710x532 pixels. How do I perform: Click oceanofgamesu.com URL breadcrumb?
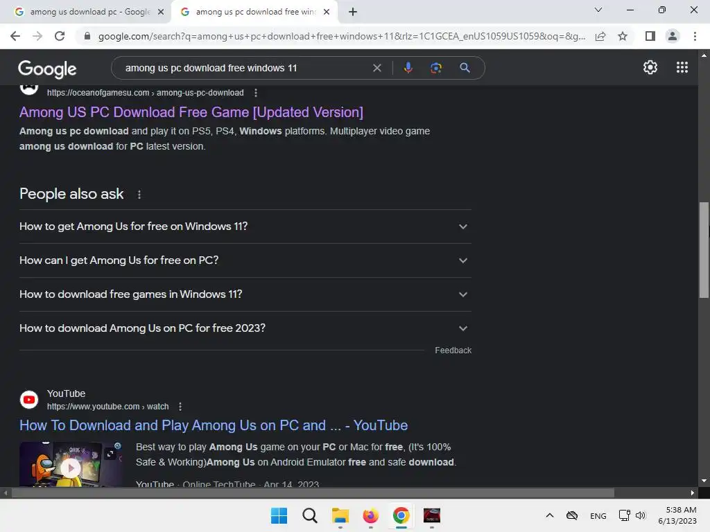pos(146,93)
